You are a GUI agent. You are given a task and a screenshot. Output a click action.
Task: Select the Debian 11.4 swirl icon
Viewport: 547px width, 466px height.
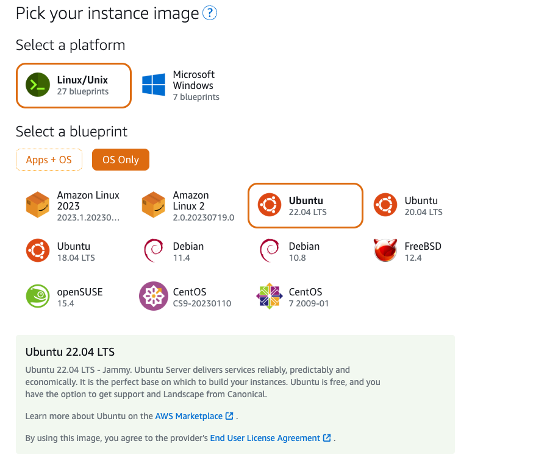[152, 251]
